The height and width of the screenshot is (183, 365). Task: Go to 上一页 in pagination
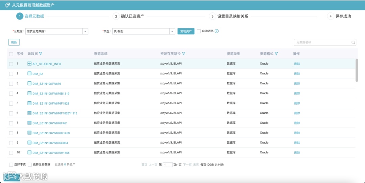tap(153, 165)
